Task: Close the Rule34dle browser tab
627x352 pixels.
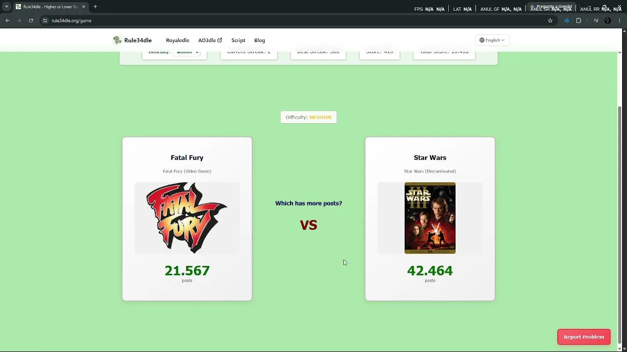Action: pyautogui.click(x=83, y=7)
